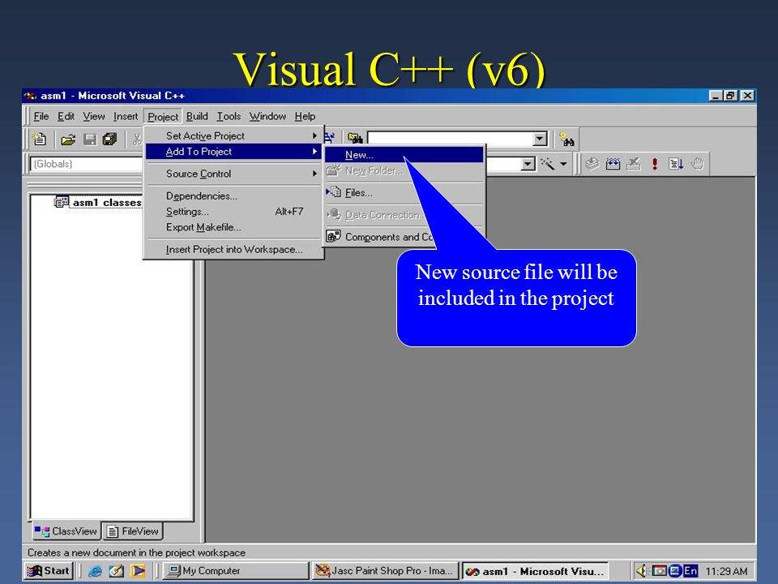The image size is (778, 584).
Task: Click the En language indicator in tray
Action: coord(690,571)
